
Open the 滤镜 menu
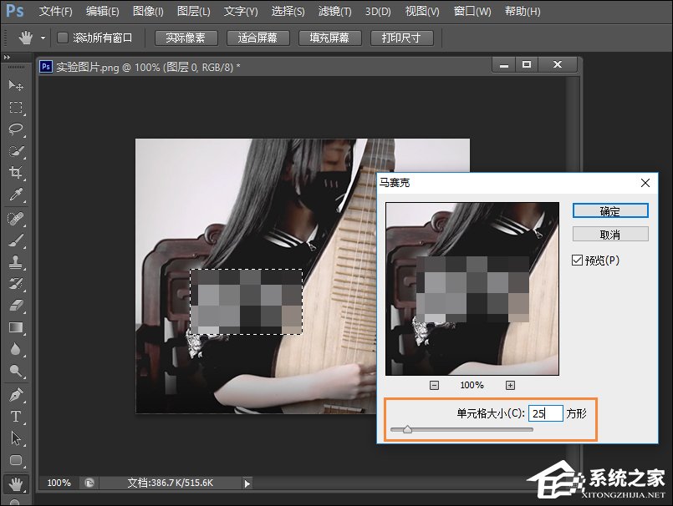coord(334,11)
